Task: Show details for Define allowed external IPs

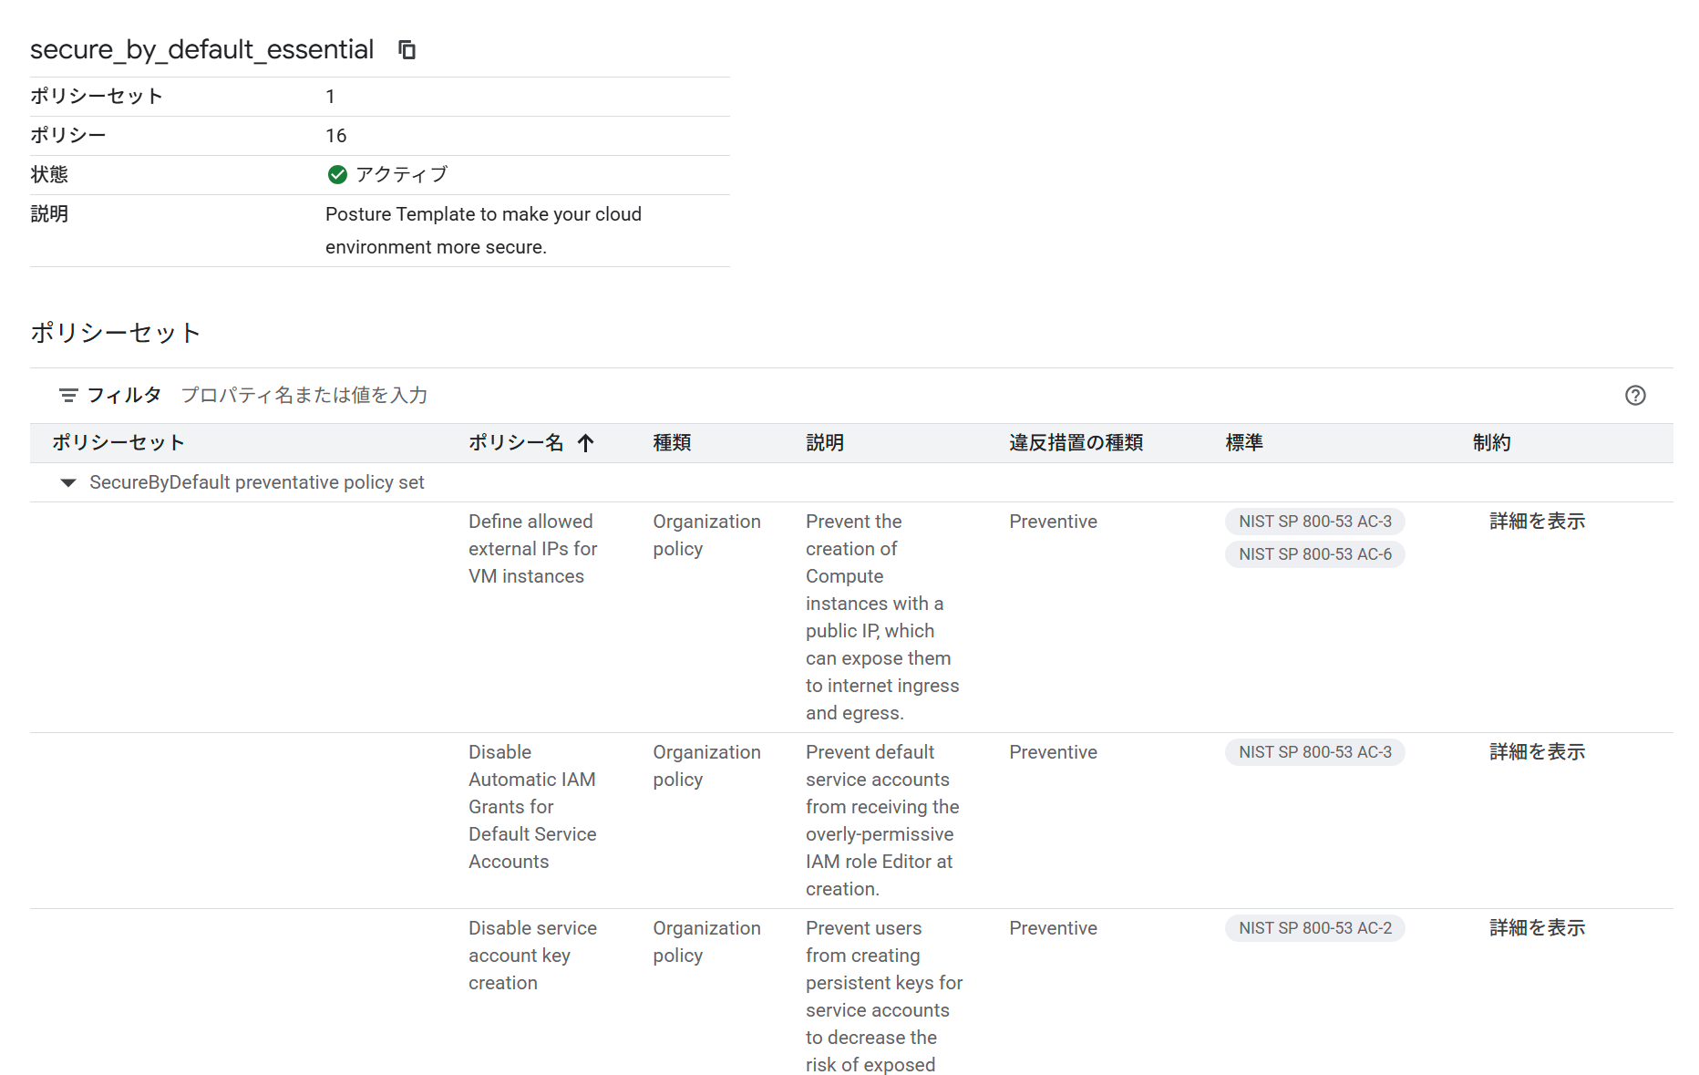Action: coord(1537,522)
